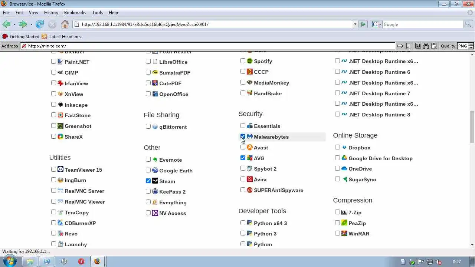This screenshot has height=267, width=475.
Task: Click the IrfanView icon
Action: click(x=60, y=83)
